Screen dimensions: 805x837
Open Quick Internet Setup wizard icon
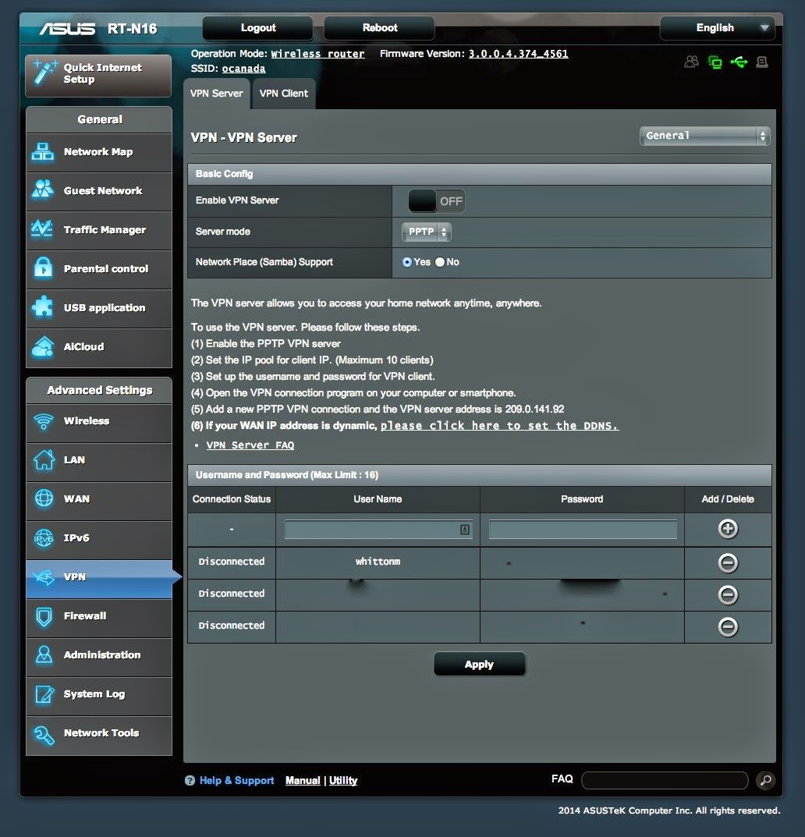pos(44,72)
